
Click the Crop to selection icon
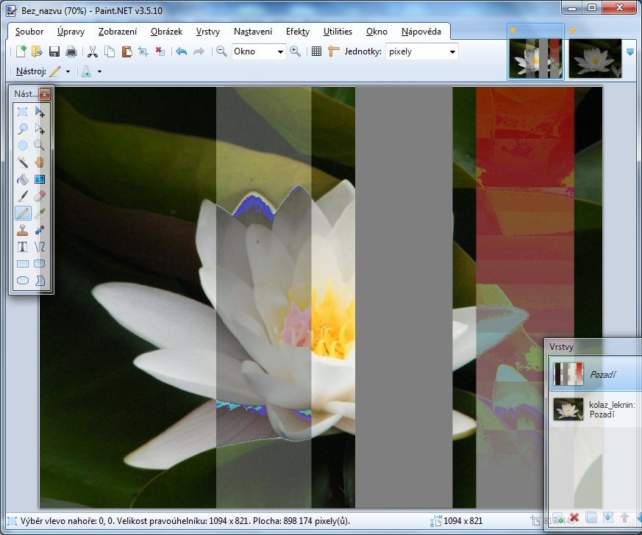coord(143,51)
